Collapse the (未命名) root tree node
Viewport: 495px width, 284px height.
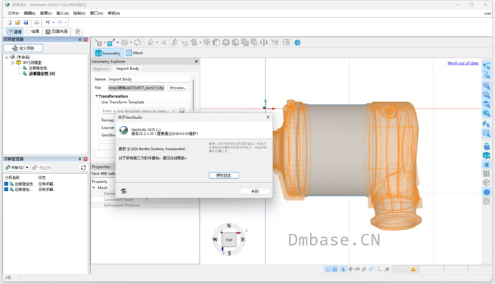(7, 57)
